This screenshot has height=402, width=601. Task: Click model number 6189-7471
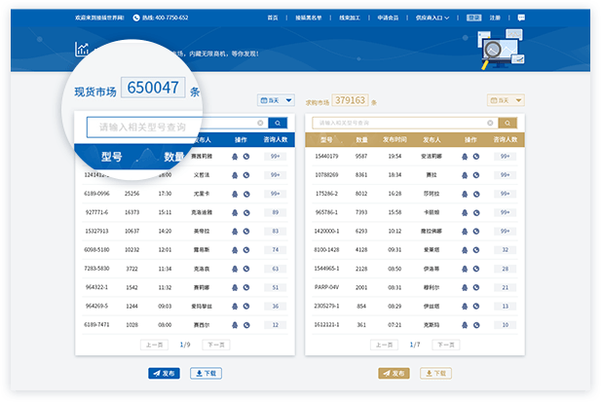pos(96,325)
